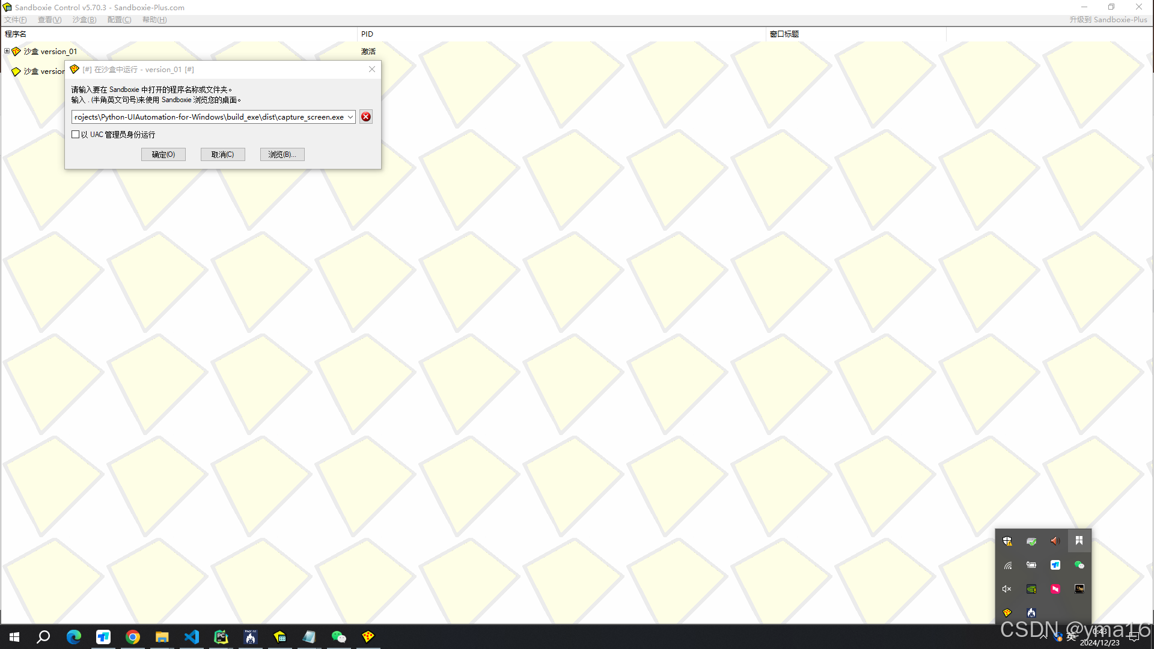The image size is (1154, 649).
Task: Click Windows Security shield tray icon
Action: tap(1007, 541)
